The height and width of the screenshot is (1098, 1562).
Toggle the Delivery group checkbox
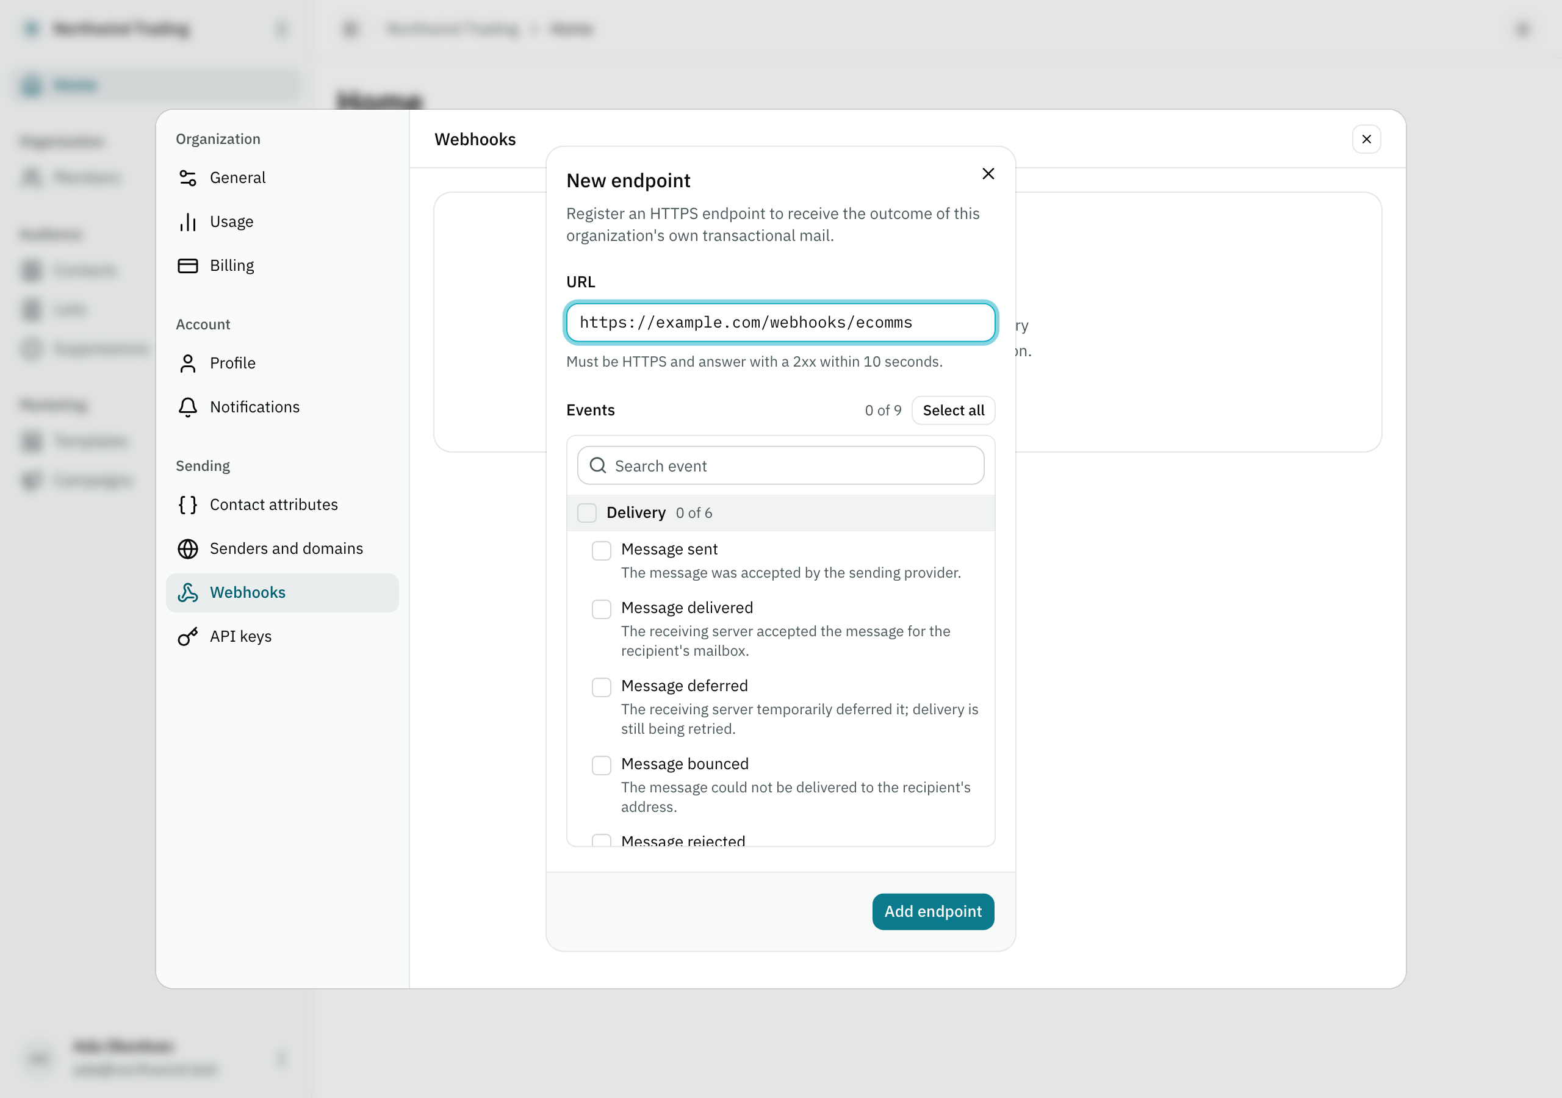coord(587,513)
